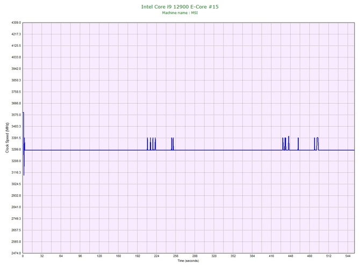Click the 480 seconds x-axis tick label
360x270 pixels.
click(x=309, y=256)
